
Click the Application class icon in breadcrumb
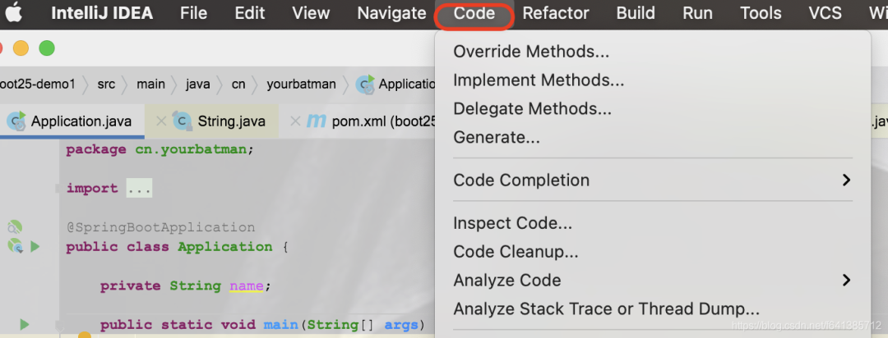tap(365, 84)
